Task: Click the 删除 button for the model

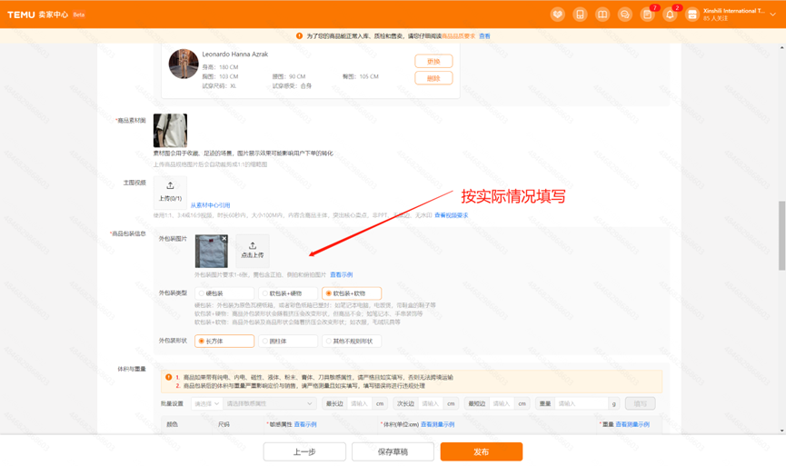Action: pos(433,78)
